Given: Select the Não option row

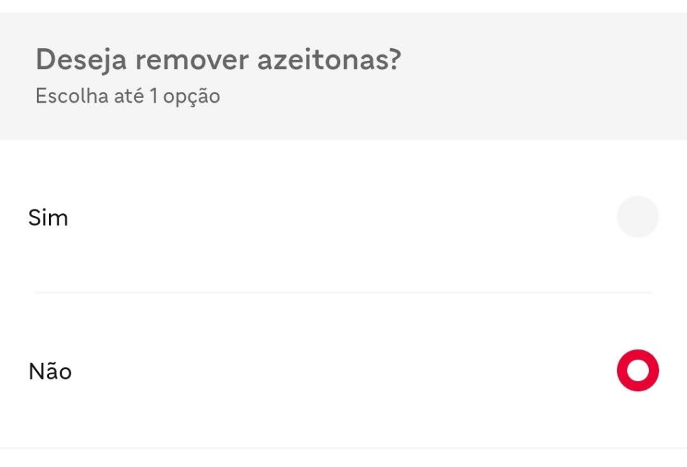Looking at the screenshot, I should [x=335, y=370].
